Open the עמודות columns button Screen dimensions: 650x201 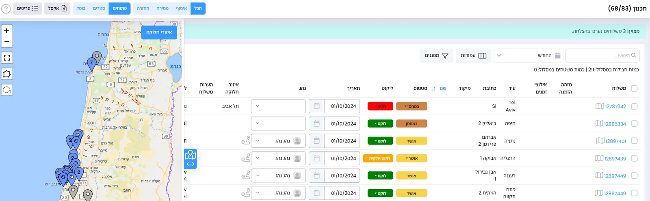(473, 56)
